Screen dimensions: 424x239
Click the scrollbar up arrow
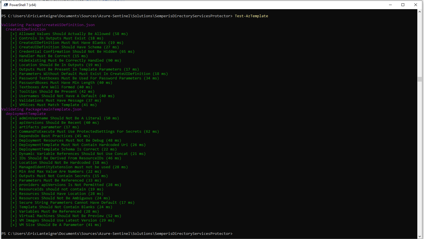(420, 12)
